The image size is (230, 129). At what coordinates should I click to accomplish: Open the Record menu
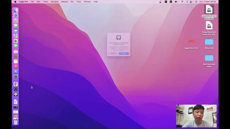coord(65,2)
